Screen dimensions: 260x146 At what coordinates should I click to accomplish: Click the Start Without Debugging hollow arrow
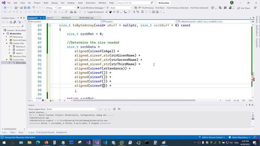click(108, 8)
